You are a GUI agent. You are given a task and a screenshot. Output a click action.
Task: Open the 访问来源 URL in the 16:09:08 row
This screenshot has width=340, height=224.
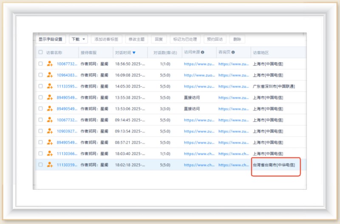pyautogui.click(x=199, y=75)
